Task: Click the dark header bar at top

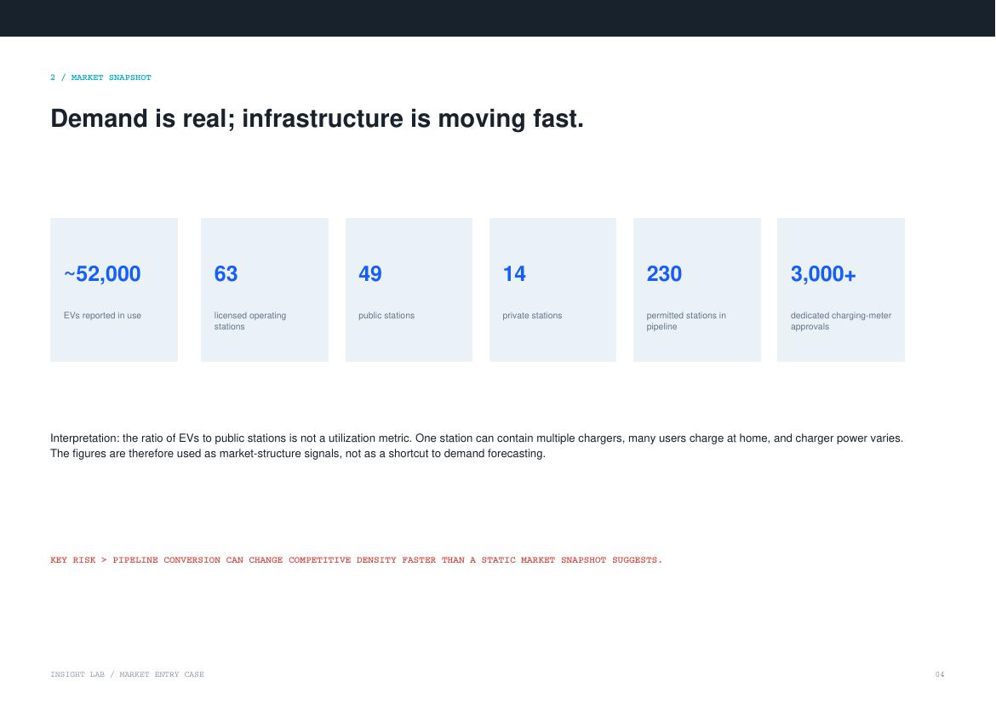Action: tap(497, 18)
